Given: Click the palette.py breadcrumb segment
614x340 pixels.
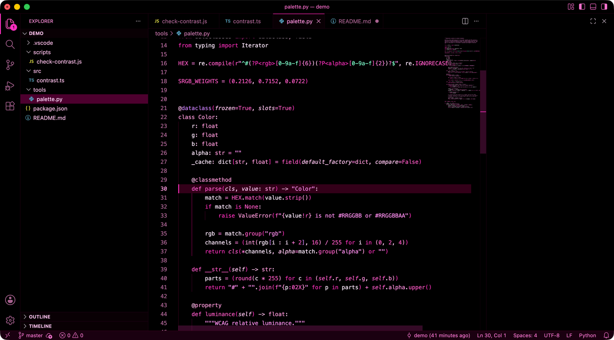Looking at the screenshot, I should click(x=193, y=33).
